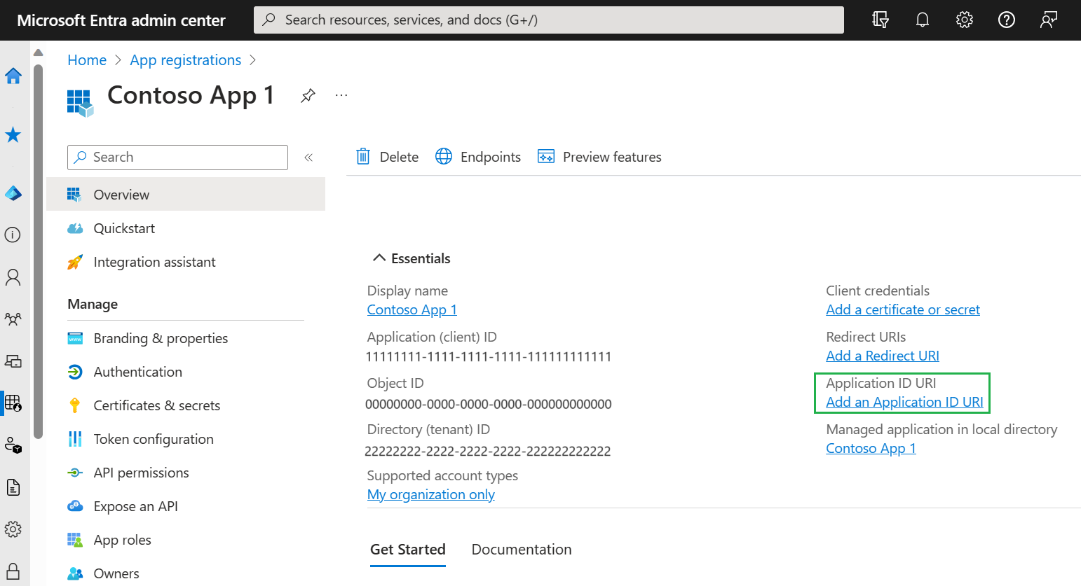This screenshot has height=586, width=1081.
Task: Open Endpoints from the command bar
Action: [x=478, y=157]
